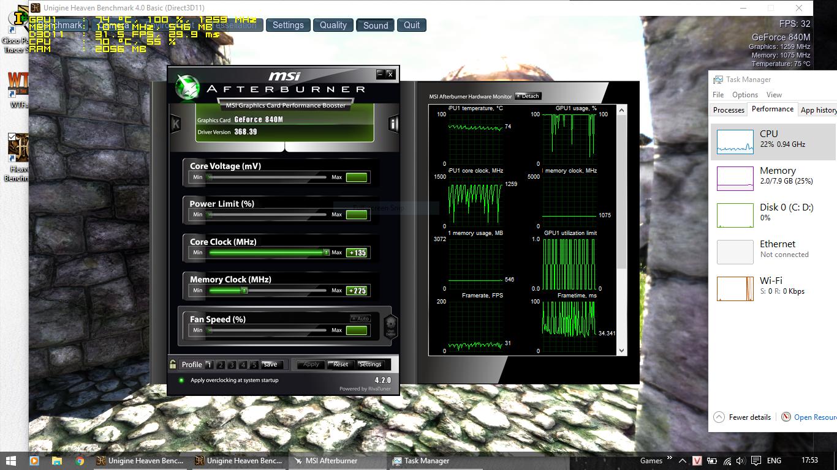Click the Core Clock slider handle

click(x=326, y=252)
